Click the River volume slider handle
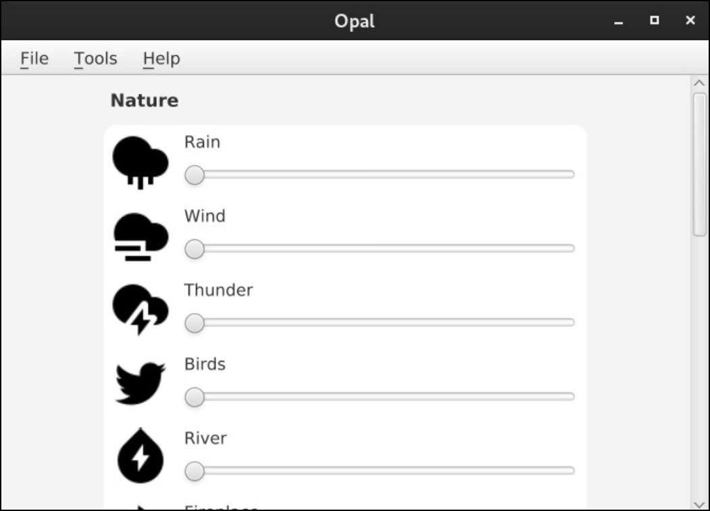Image resolution: width=710 pixels, height=511 pixels. [195, 471]
